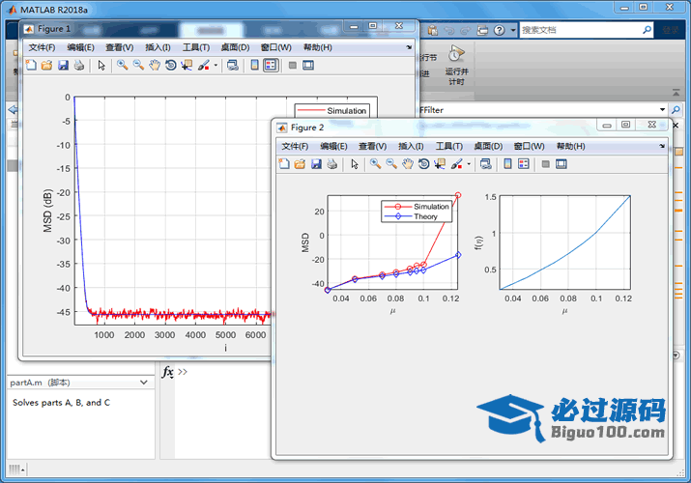Expand current folder path dropdown arrow
The width and height of the screenshot is (691, 483).
(662, 109)
